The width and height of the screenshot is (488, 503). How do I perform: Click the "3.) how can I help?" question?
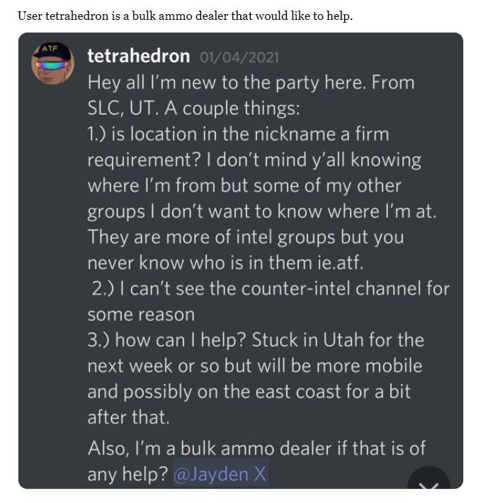(185, 339)
